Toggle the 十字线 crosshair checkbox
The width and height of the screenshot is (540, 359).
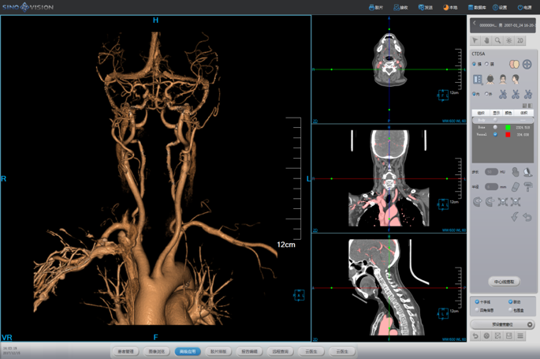pyautogui.click(x=477, y=302)
